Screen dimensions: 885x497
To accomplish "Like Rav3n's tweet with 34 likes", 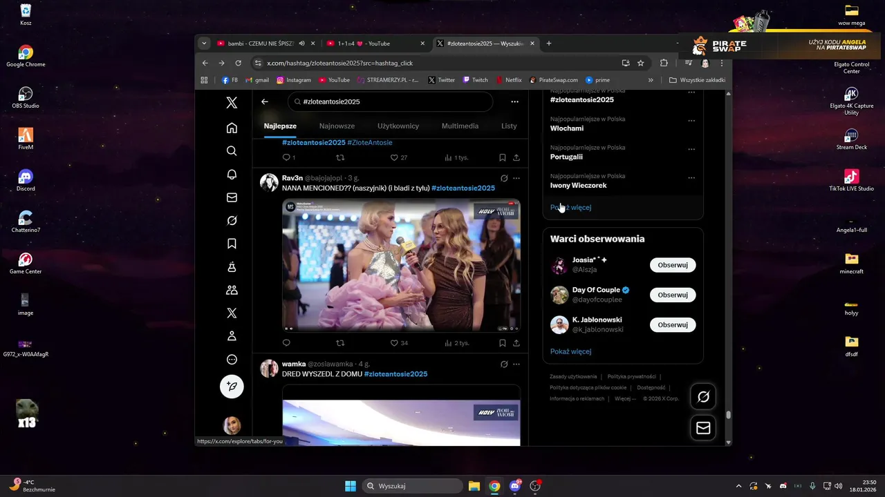I will click(x=399, y=343).
